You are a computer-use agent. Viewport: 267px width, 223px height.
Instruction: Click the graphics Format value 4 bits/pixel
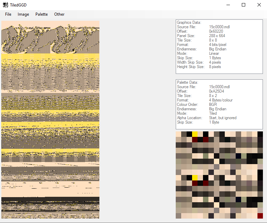tap(218, 45)
